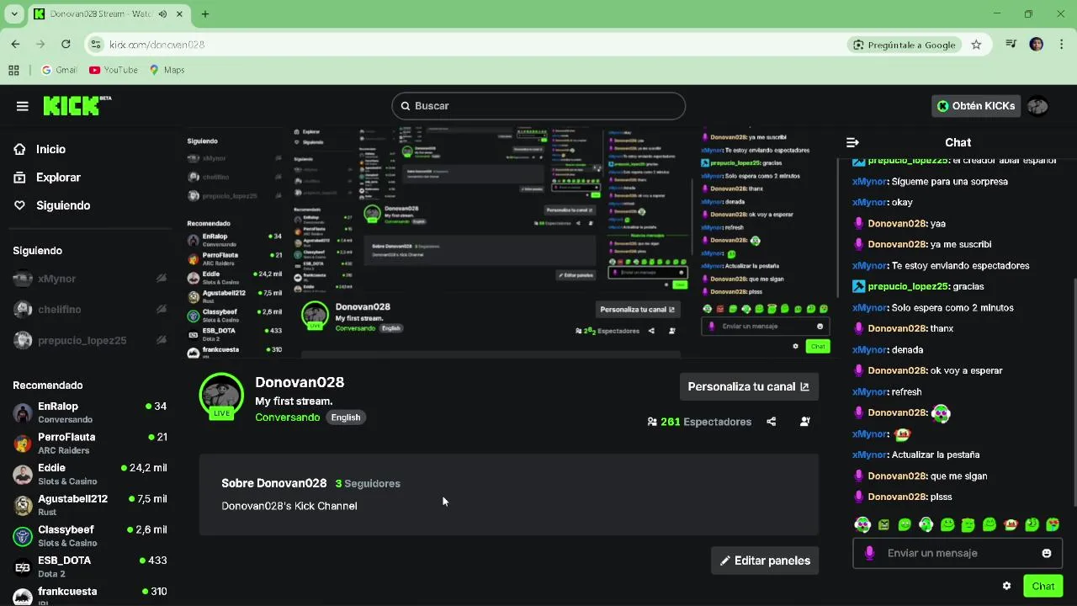Open Gmail bookmark

pyautogui.click(x=59, y=70)
